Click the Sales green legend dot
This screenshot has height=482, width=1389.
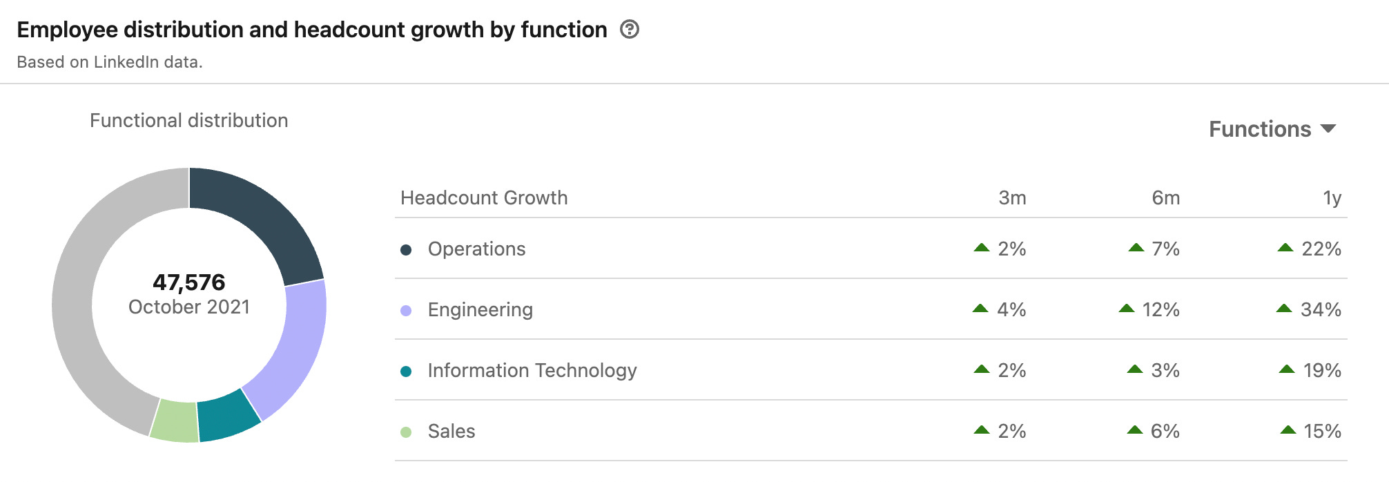(x=406, y=432)
